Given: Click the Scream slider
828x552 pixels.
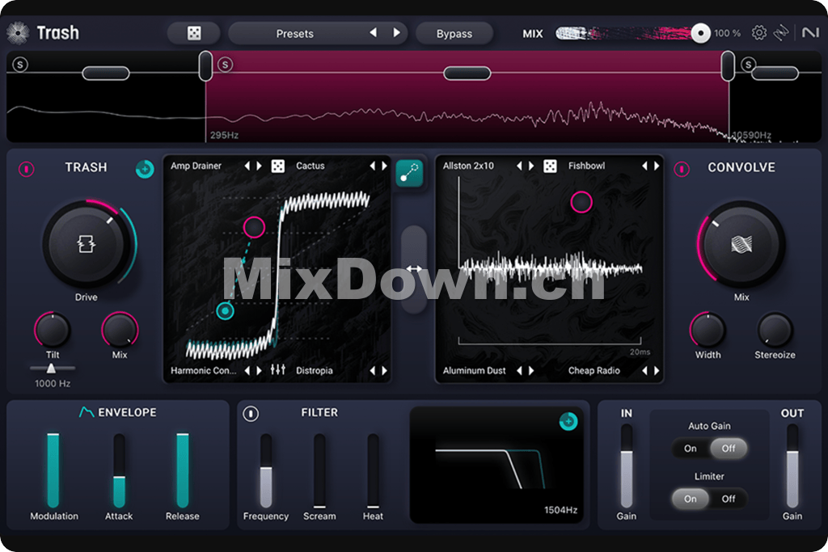Looking at the screenshot, I should (x=319, y=470).
